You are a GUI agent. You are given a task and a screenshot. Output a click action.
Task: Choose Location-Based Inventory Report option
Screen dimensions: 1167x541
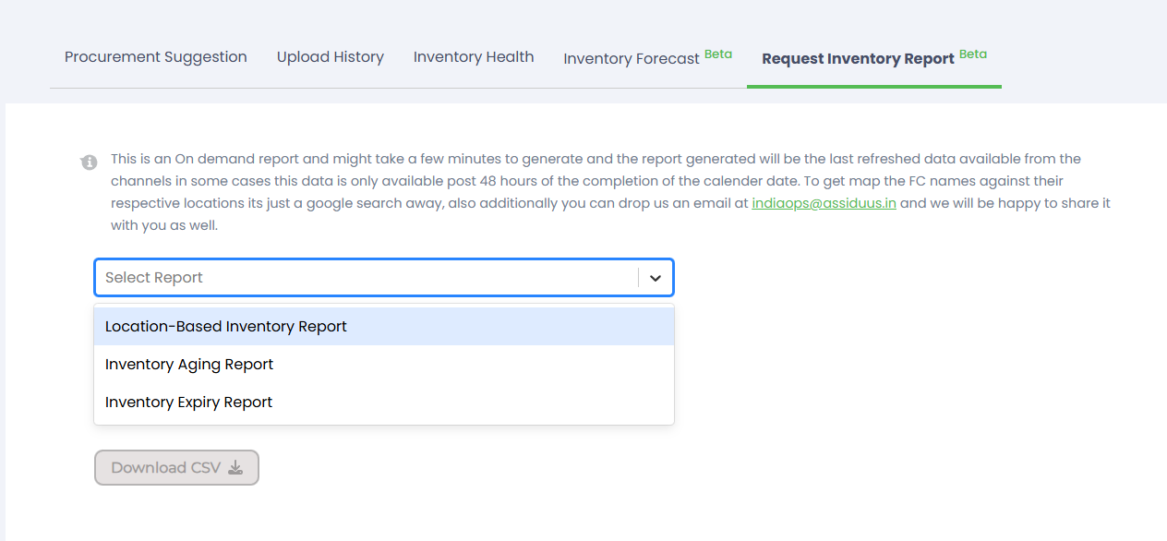226,327
